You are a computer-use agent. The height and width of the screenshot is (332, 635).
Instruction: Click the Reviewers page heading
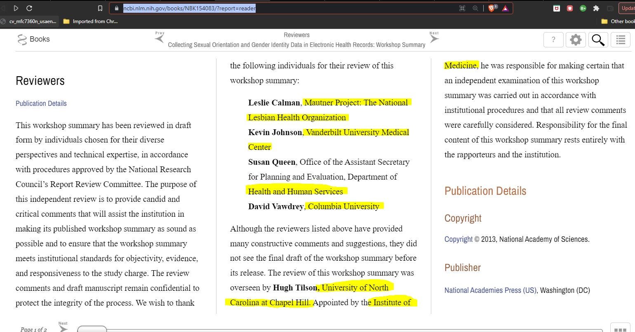coord(40,81)
